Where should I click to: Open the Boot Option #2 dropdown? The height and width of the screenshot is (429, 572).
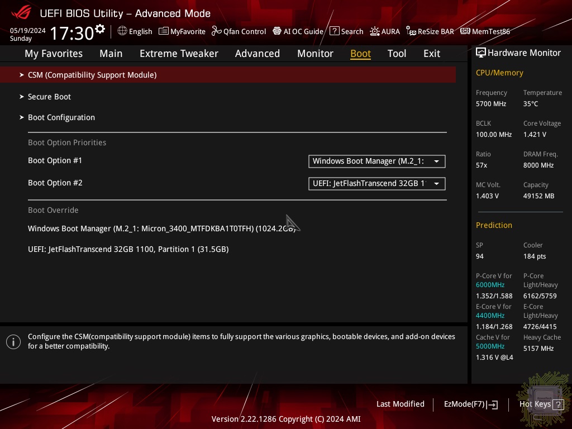click(x=376, y=184)
